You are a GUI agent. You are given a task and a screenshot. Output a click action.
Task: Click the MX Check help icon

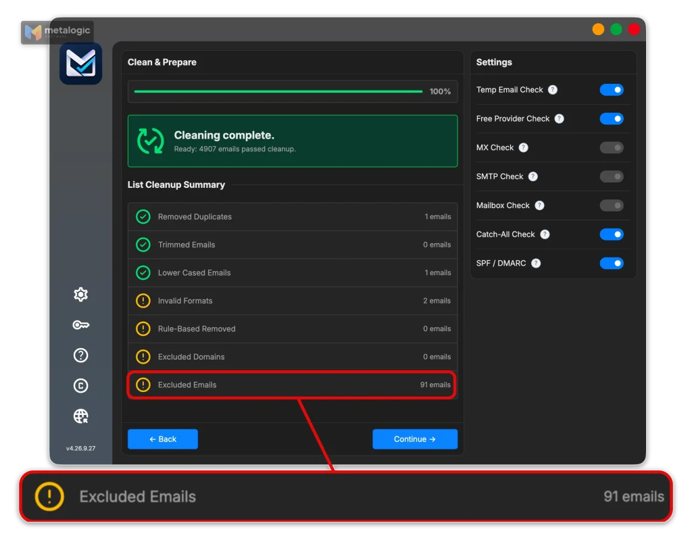tap(524, 148)
